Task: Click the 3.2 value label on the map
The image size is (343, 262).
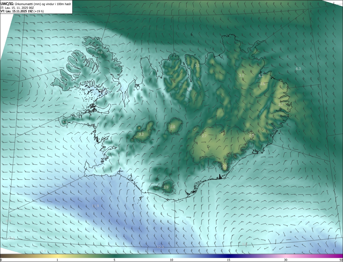Action: point(141,134)
